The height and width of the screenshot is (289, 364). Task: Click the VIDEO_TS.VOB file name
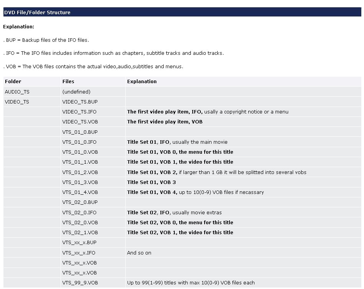pyautogui.click(x=80, y=122)
